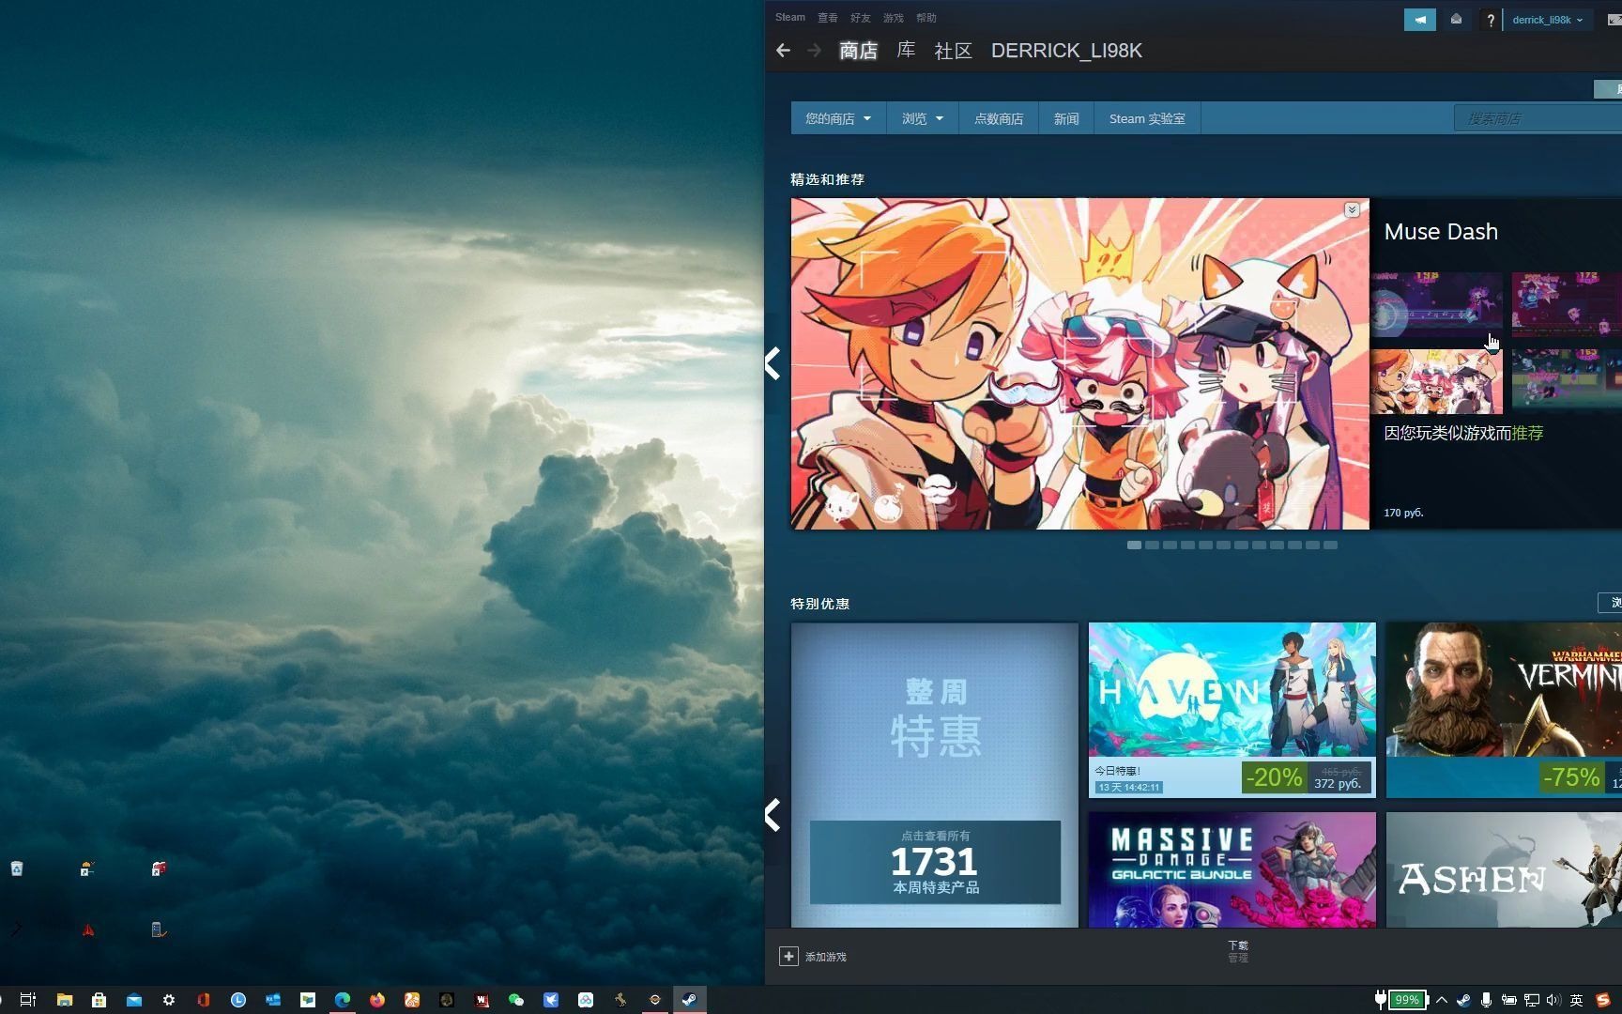Click the Vermintide -75% discount badge
The image size is (1622, 1014).
(x=1571, y=777)
